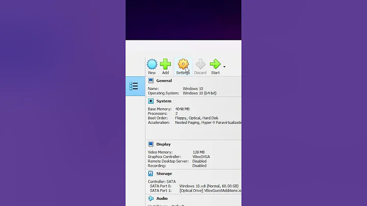Click the "Boot Order:" label
Screen dimensions: 367x206
pyautogui.click(x=158, y=118)
